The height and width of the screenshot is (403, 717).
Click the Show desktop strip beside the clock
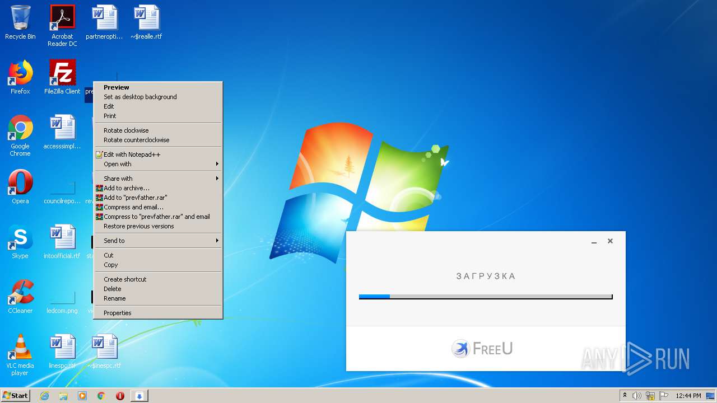[711, 396]
